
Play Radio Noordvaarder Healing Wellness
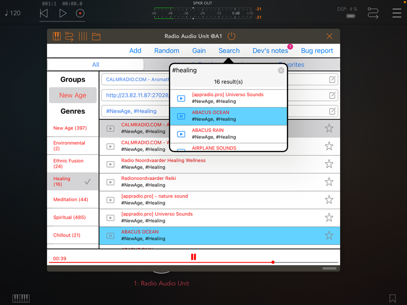[x=111, y=164]
